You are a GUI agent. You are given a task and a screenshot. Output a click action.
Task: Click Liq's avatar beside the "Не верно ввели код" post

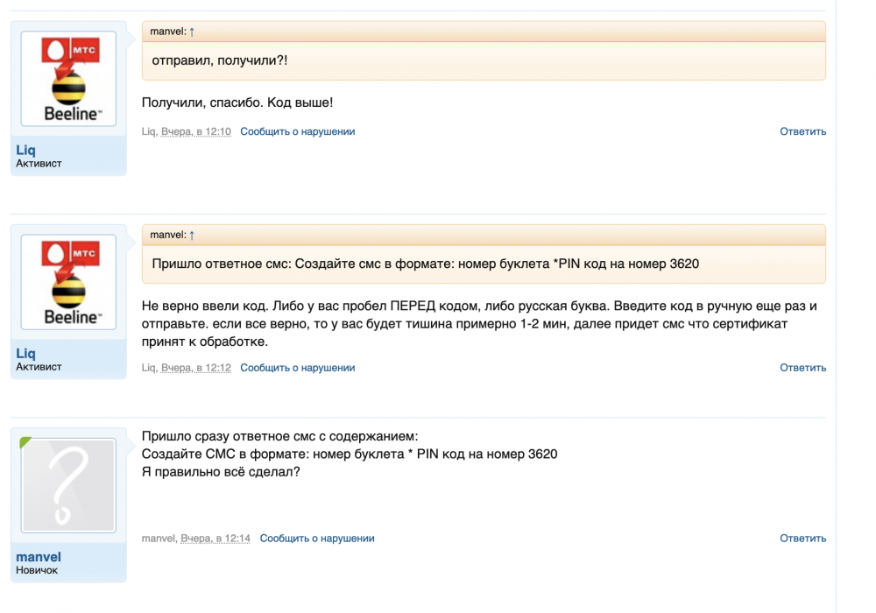[x=68, y=282]
